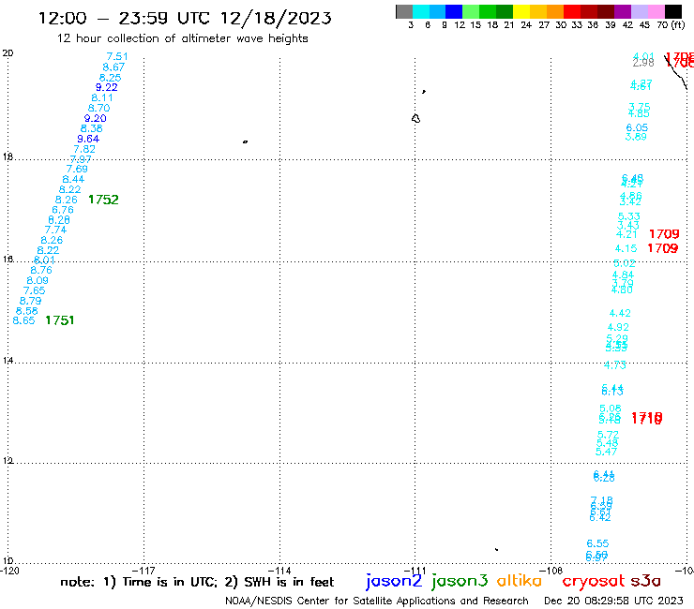Click the blue wave height '9.22'

[x=107, y=87]
